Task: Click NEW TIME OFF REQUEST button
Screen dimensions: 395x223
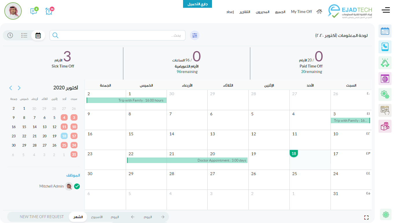Action: 42,217
